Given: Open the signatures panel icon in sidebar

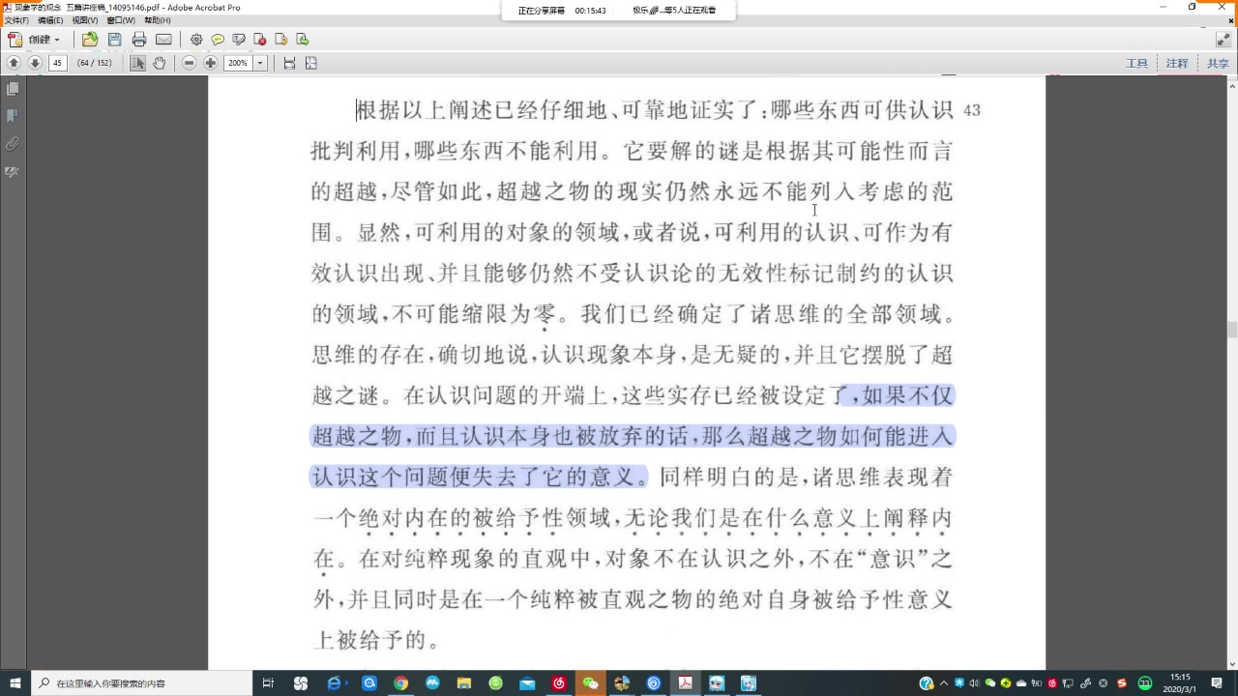Looking at the screenshot, I should pyautogui.click(x=13, y=172).
